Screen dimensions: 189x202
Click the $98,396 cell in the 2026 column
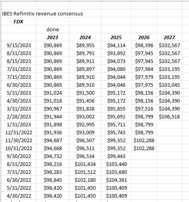144,45
